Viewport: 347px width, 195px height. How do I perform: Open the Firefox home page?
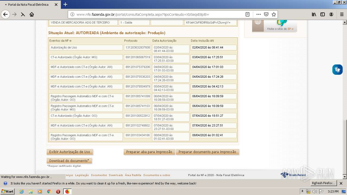coord(32,14)
